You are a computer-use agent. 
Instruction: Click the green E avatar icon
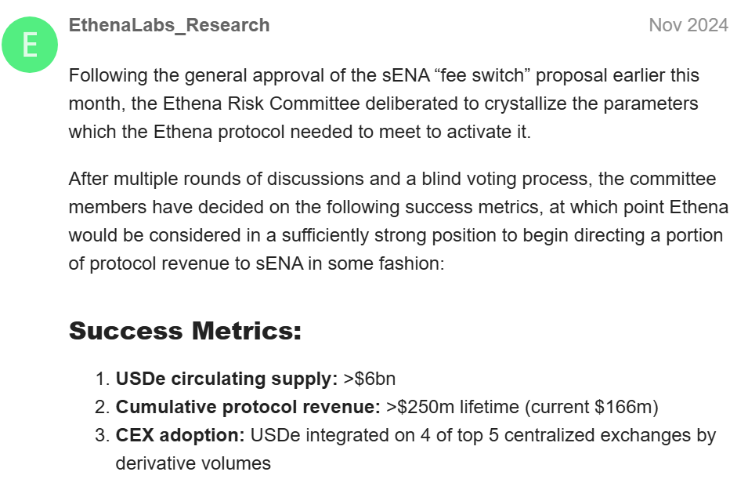30,45
